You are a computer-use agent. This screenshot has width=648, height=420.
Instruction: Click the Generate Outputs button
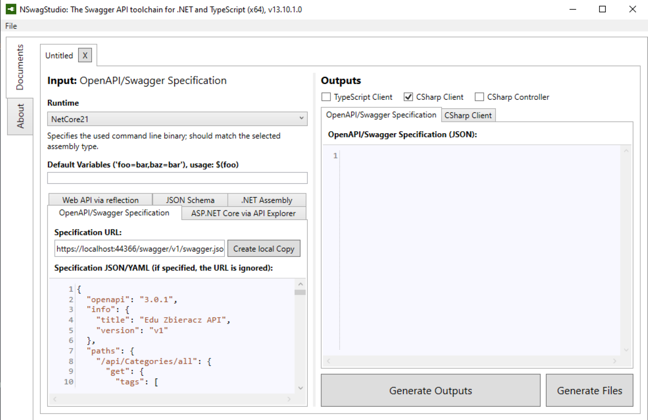click(431, 390)
